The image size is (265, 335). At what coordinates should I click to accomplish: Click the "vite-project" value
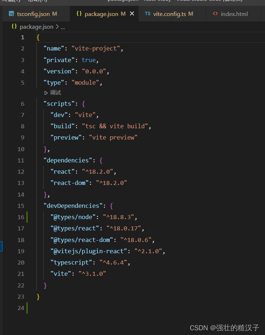point(96,49)
